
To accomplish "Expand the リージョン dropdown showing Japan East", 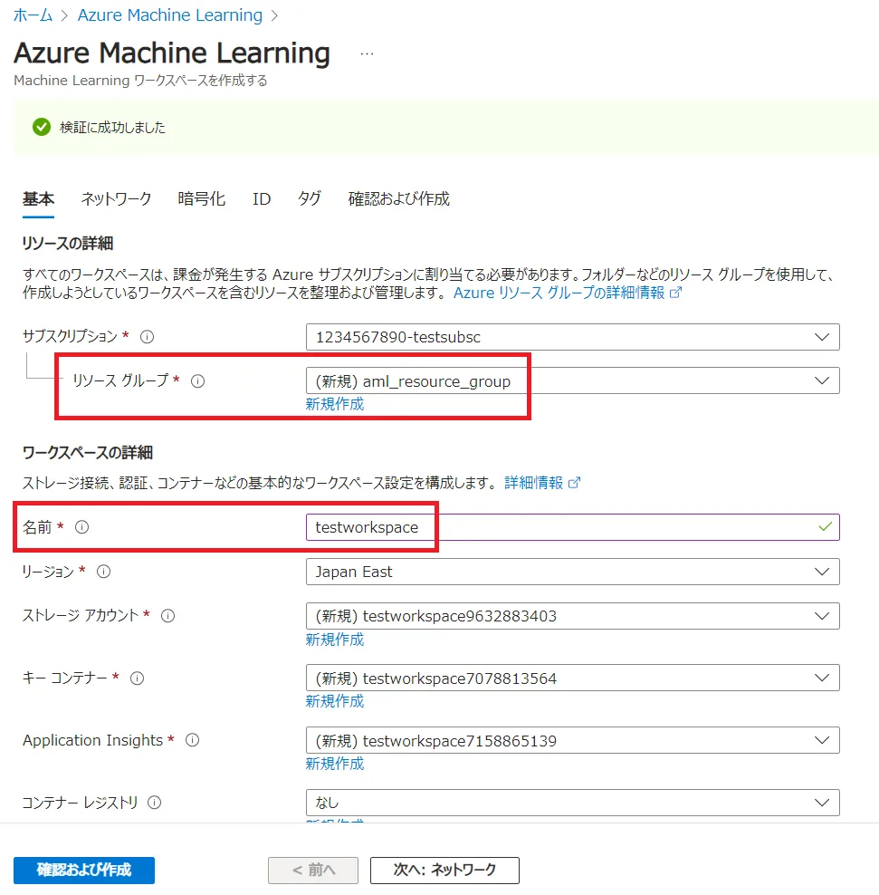I will [x=572, y=572].
